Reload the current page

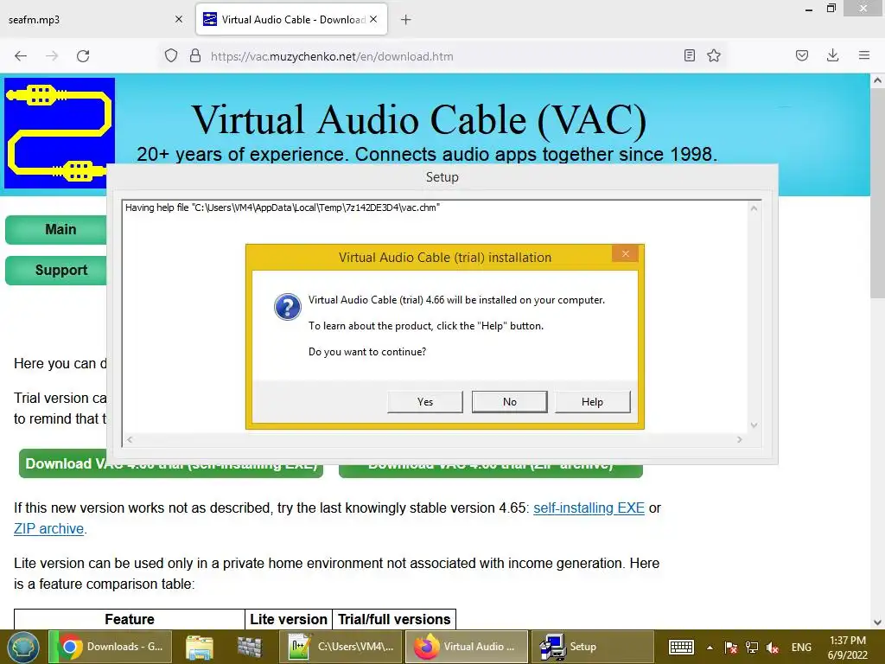tap(83, 56)
